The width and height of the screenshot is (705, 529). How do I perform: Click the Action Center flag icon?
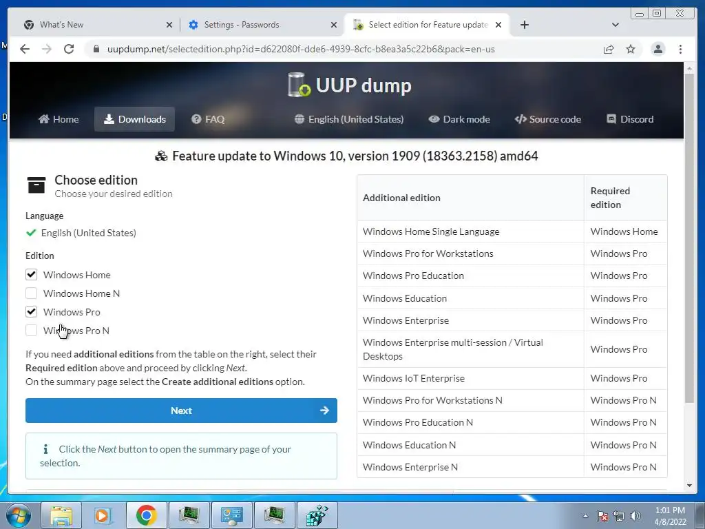pos(602,516)
